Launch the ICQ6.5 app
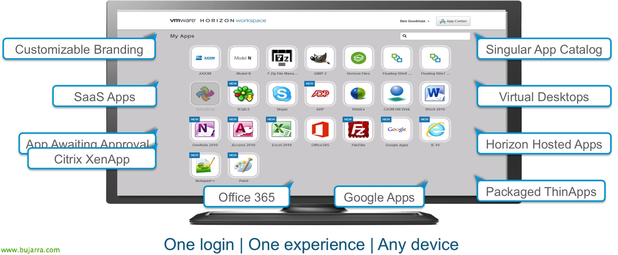Screen dimensions: 618x255 coord(243,94)
